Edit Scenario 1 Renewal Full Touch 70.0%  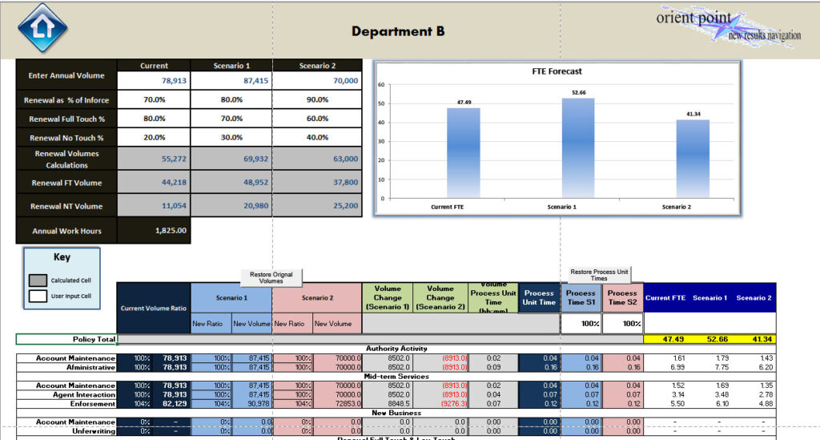pos(231,119)
